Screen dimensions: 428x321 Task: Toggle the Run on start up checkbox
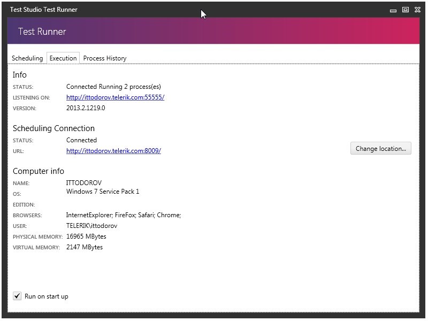coord(17,296)
